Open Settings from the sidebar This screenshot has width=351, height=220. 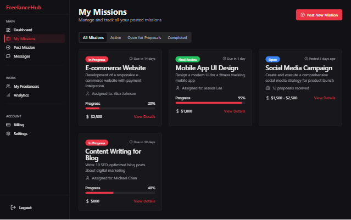coord(35,133)
